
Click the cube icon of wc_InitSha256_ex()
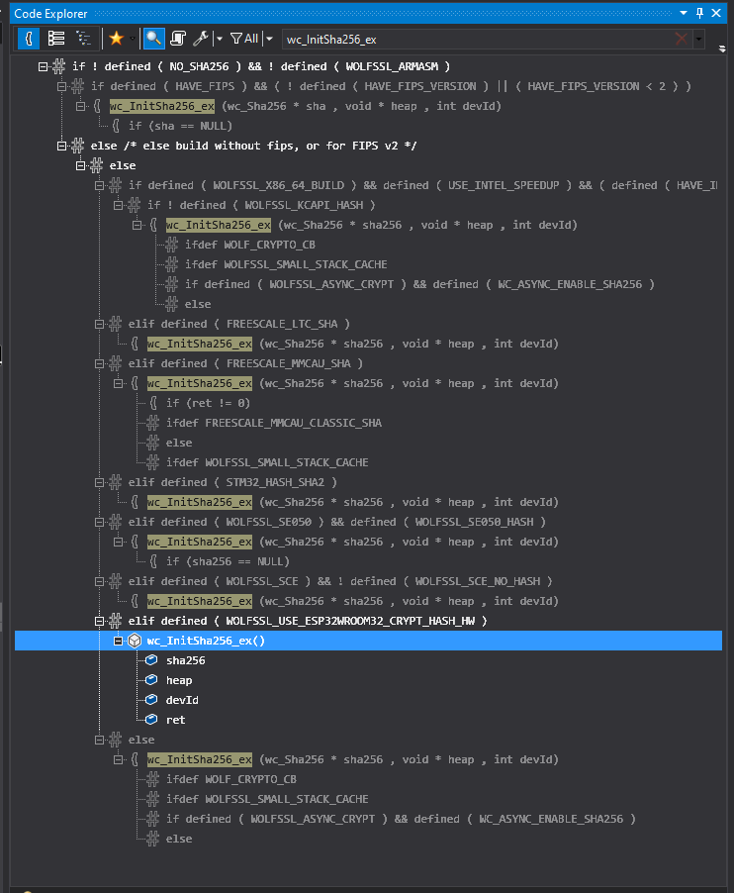pyautogui.click(x=135, y=641)
